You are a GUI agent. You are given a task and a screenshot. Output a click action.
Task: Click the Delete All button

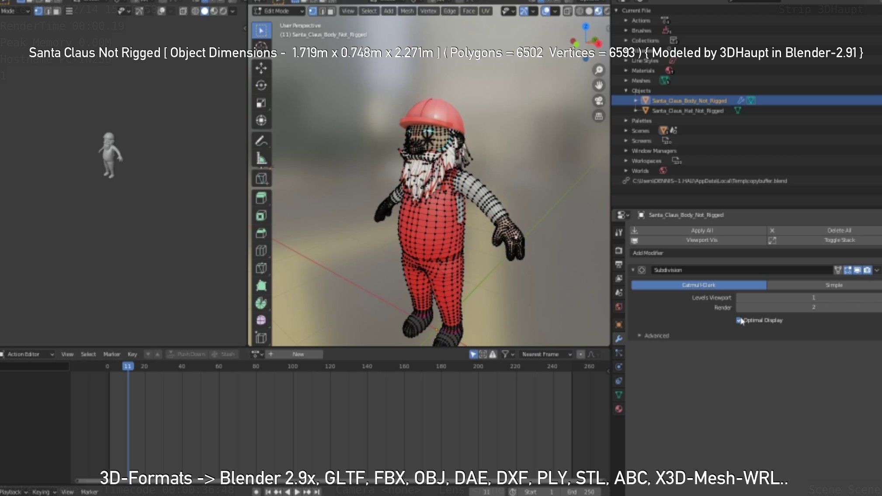[825, 231]
